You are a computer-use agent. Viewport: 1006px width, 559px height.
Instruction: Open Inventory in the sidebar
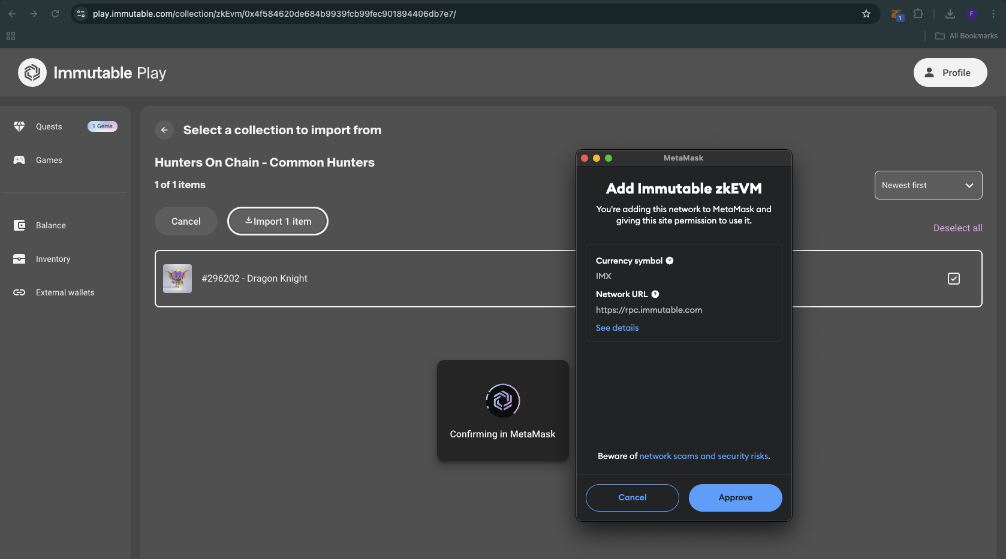click(53, 259)
